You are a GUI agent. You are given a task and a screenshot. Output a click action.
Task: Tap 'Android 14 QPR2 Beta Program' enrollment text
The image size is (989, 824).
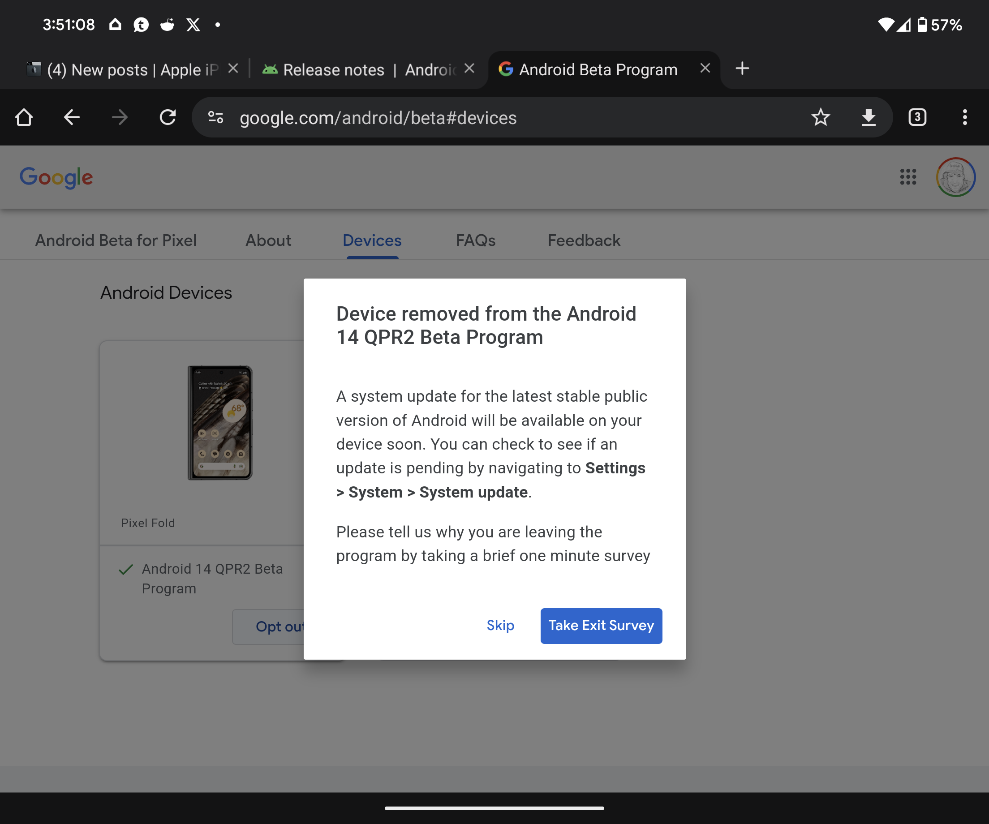click(x=212, y=579)
